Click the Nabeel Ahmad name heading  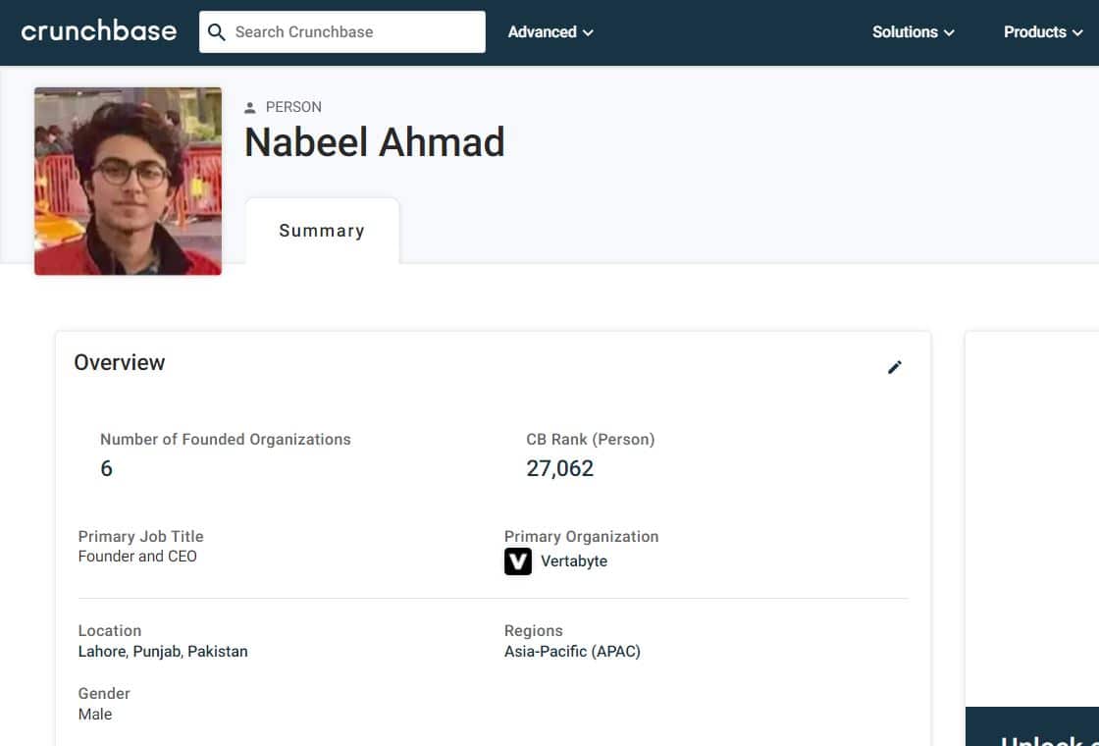tap(374, 142)
